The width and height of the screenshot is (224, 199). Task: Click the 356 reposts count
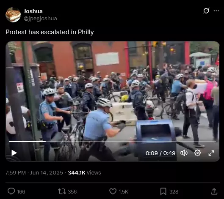click(x=72, y=191)
